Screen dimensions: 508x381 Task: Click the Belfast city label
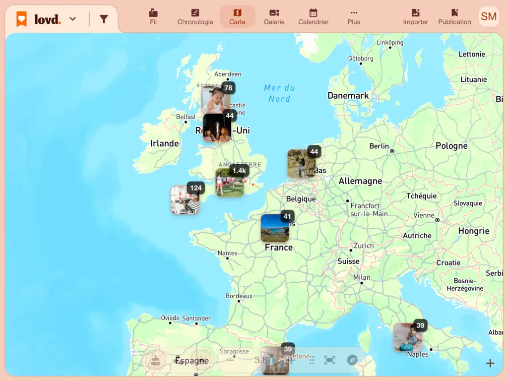pos(186,117)
